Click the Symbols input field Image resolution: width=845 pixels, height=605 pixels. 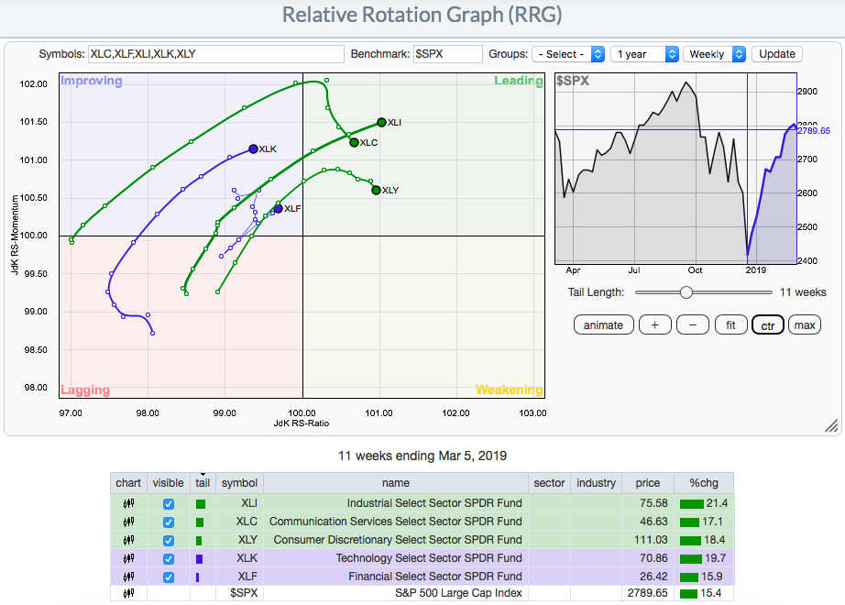(215, 54)
